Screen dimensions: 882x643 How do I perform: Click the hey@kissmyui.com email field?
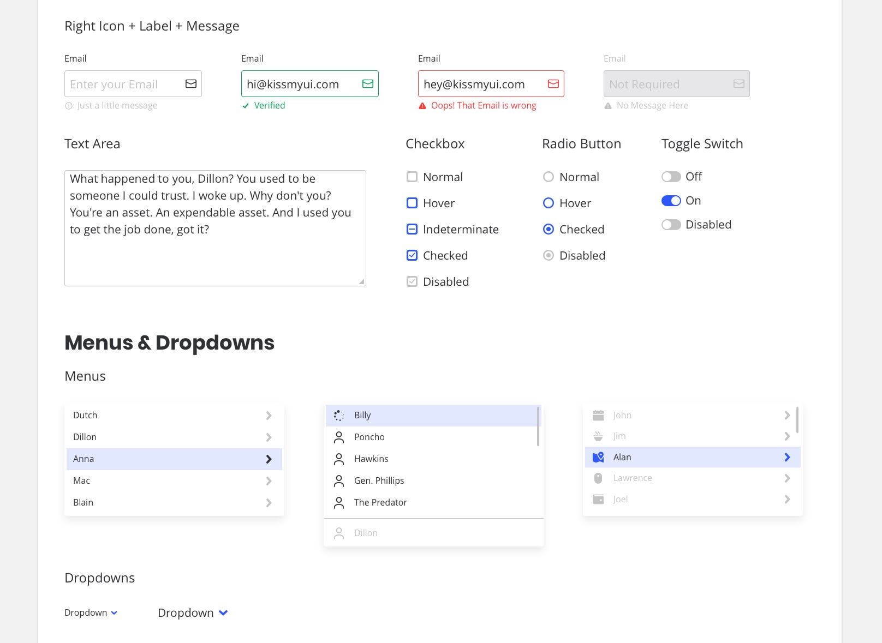click(x=491, y=84)
